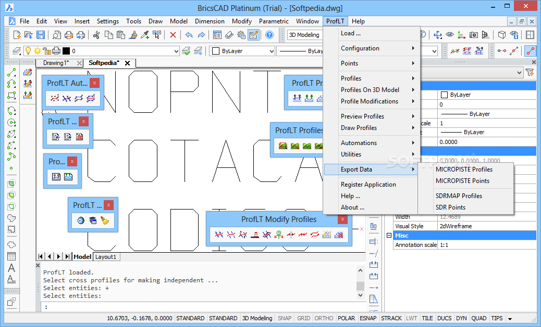Open the ByLayer color dropdown

point(272,51)
